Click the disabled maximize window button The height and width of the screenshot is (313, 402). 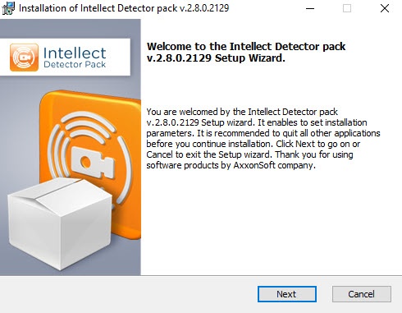coord(347,8)
